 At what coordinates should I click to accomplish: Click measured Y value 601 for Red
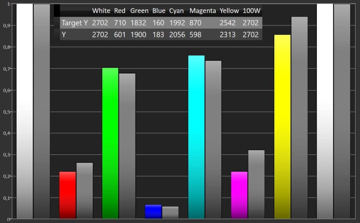(120, 35)
